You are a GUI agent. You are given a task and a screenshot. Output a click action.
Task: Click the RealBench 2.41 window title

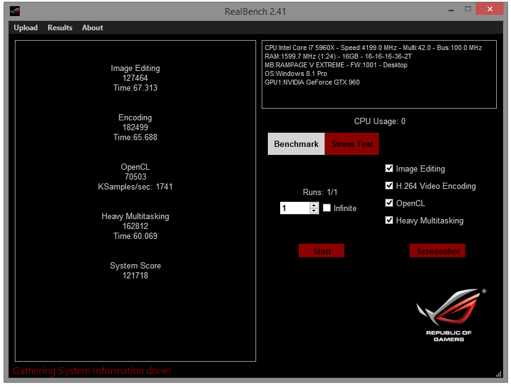tap(255, 11)
